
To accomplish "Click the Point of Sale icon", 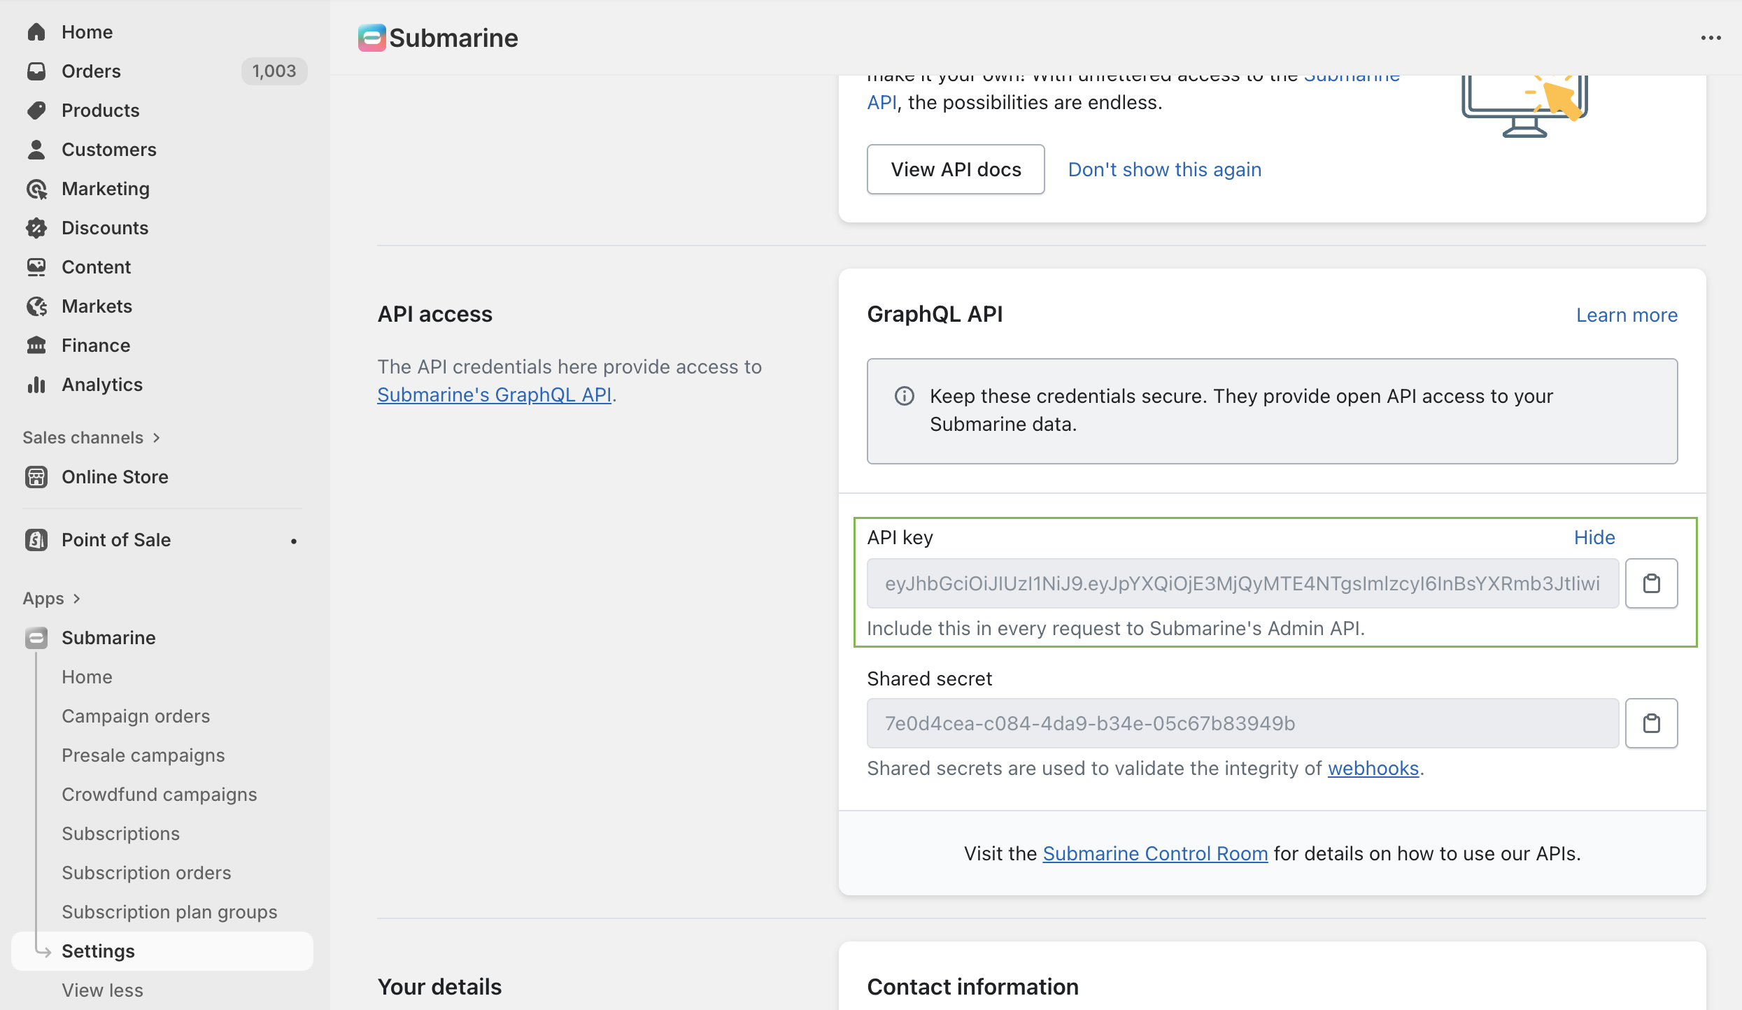I will 36,540.
